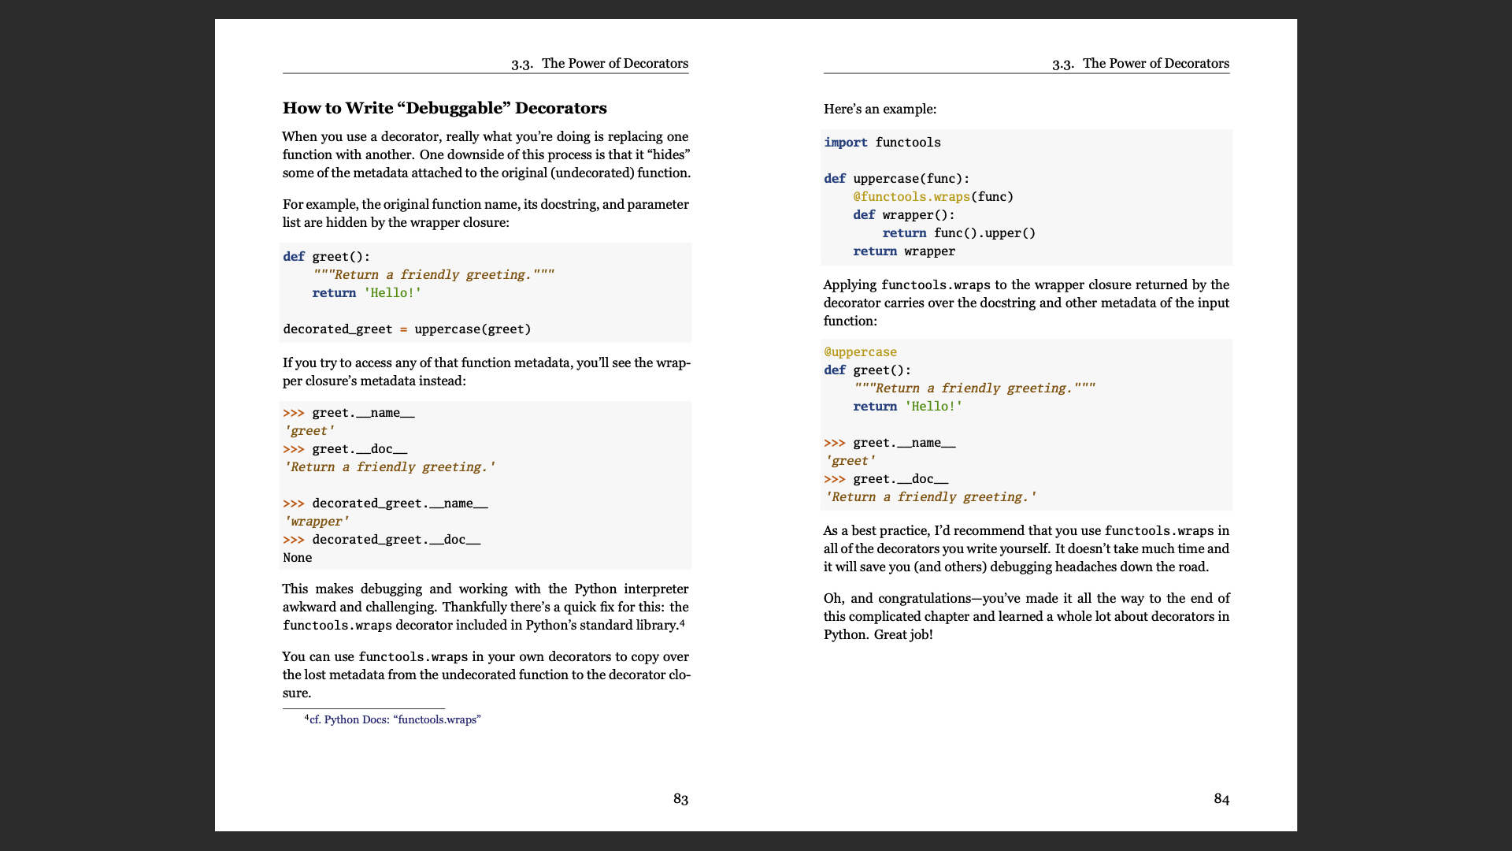1512x851 pixels.
Task: Click the paragraph starting "This makes debugging"
Action: click(x=485, y=607)
